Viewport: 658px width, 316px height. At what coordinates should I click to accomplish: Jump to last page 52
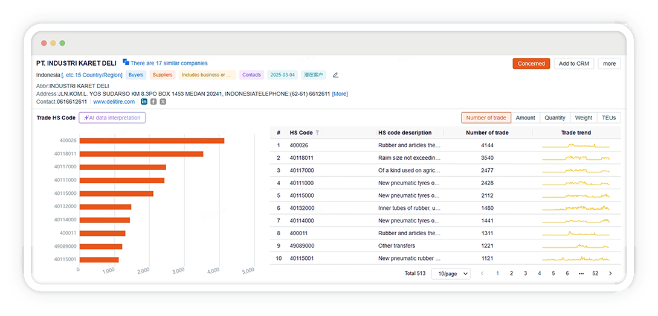click(x=595, y=273)
